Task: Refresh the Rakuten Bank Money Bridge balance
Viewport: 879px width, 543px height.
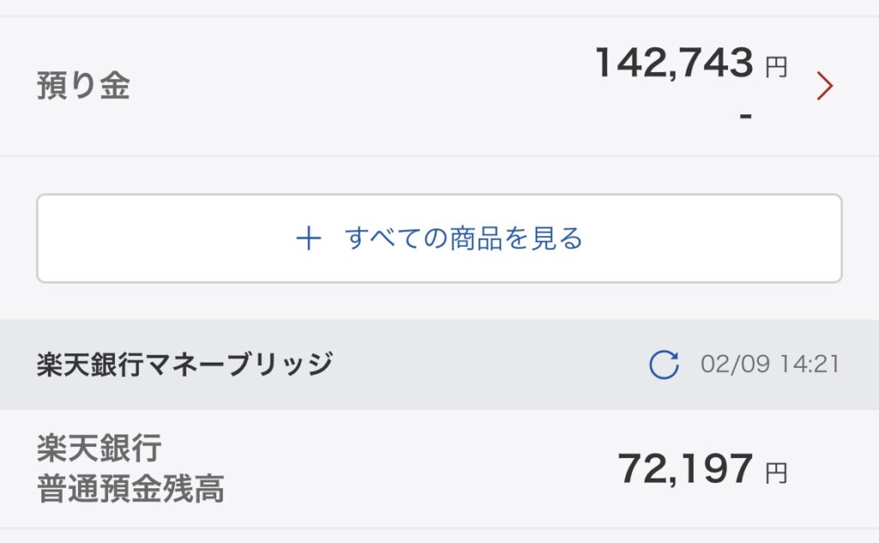Action: click(664, 365)
